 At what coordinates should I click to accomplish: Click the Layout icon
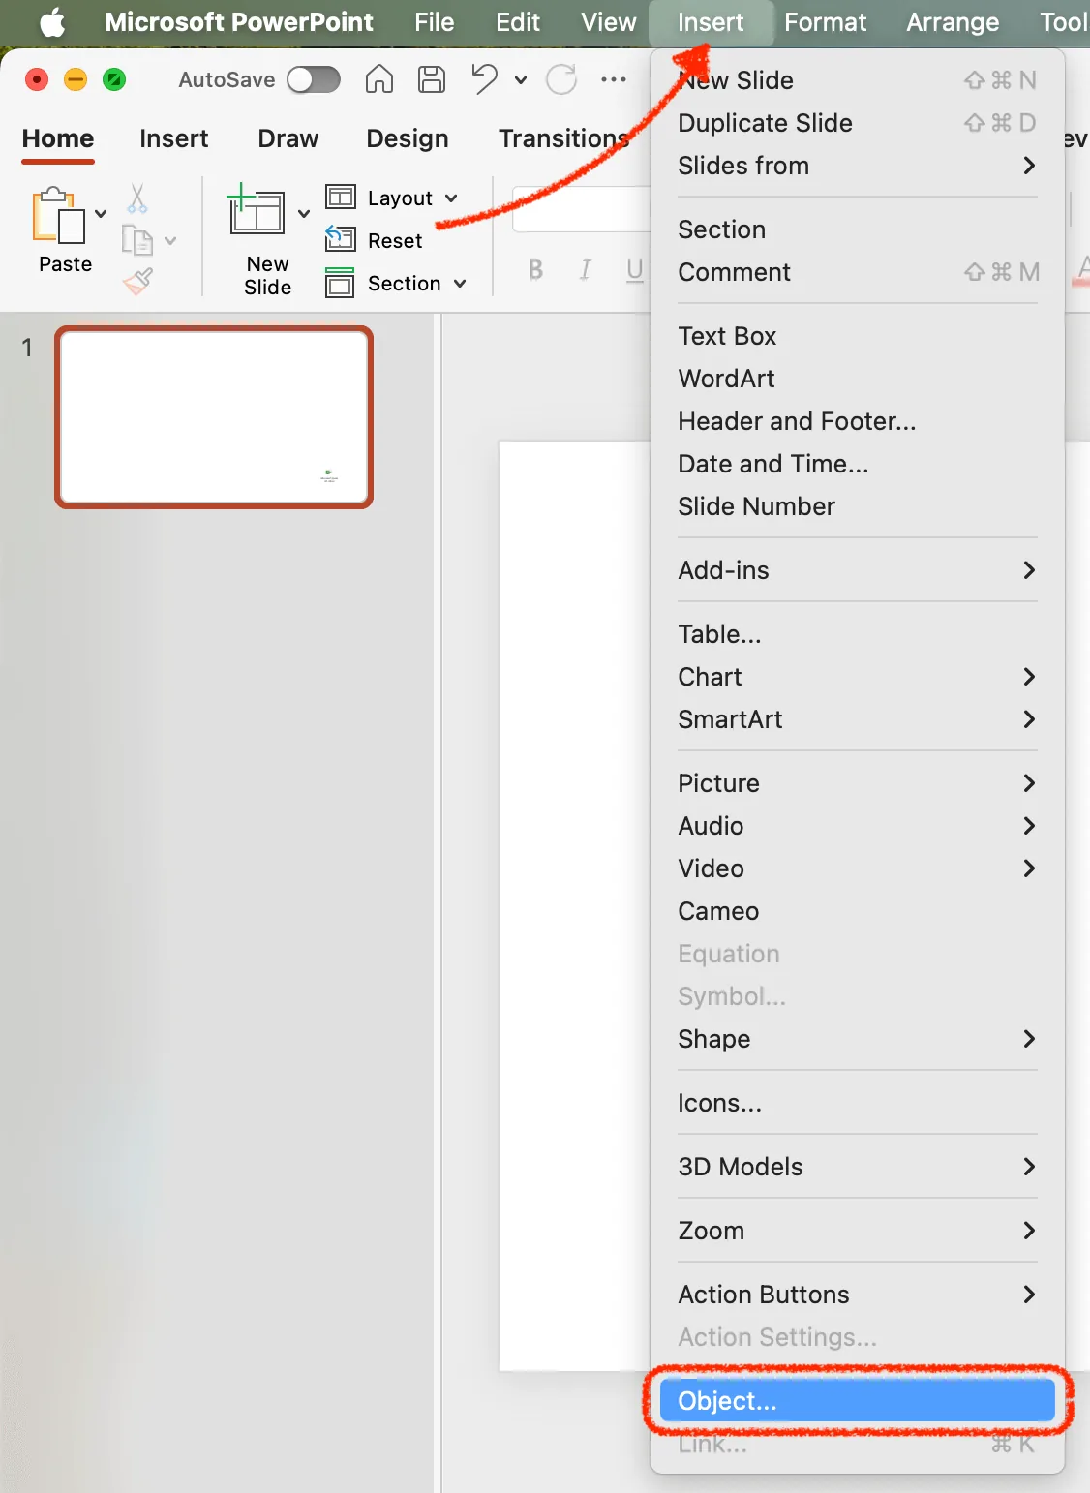click(341, 198)
